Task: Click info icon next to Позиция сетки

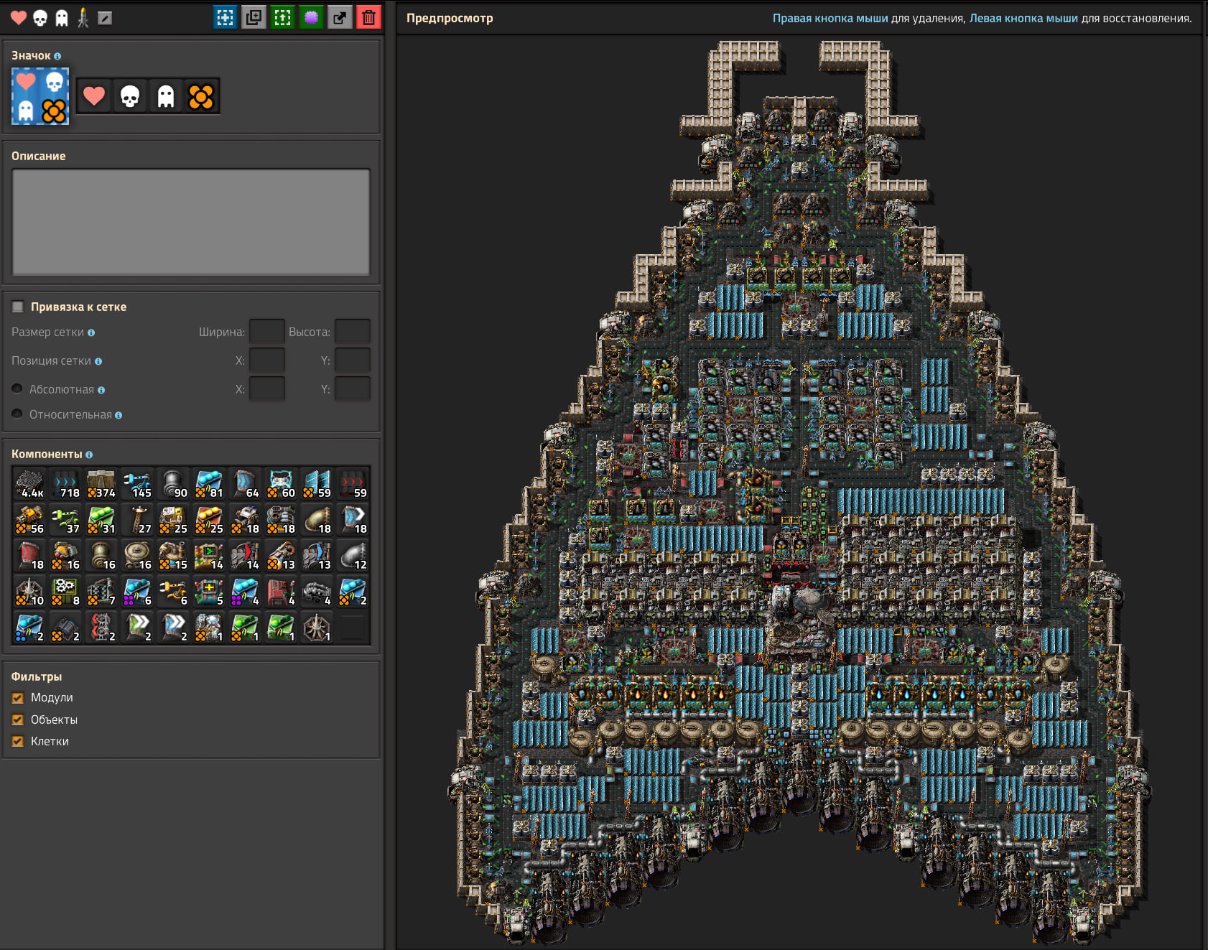Action: tap(98, 361)
